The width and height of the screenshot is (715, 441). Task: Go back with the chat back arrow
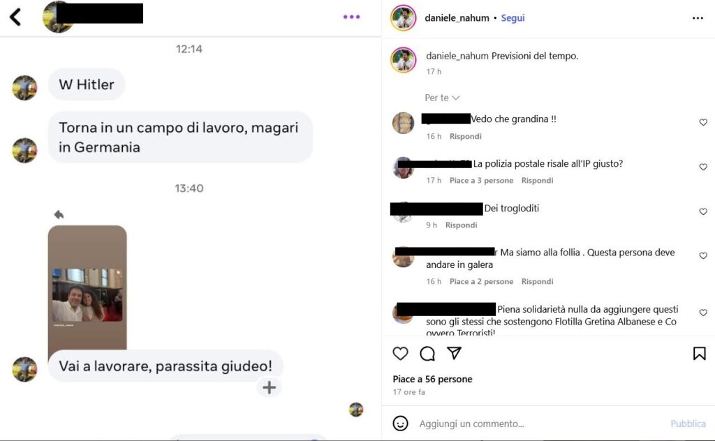pyautogui.click(x=15, y=17)
